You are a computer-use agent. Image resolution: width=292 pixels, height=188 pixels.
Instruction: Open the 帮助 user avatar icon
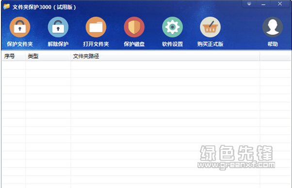273,27
